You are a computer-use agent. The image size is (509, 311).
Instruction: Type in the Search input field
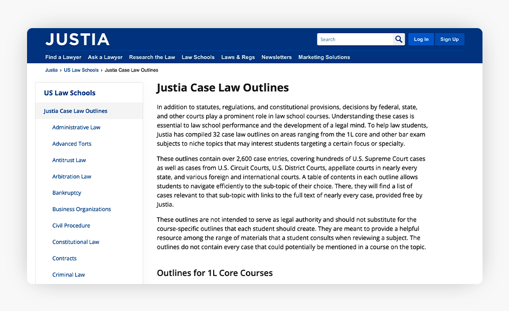click(x=355, y=39)
